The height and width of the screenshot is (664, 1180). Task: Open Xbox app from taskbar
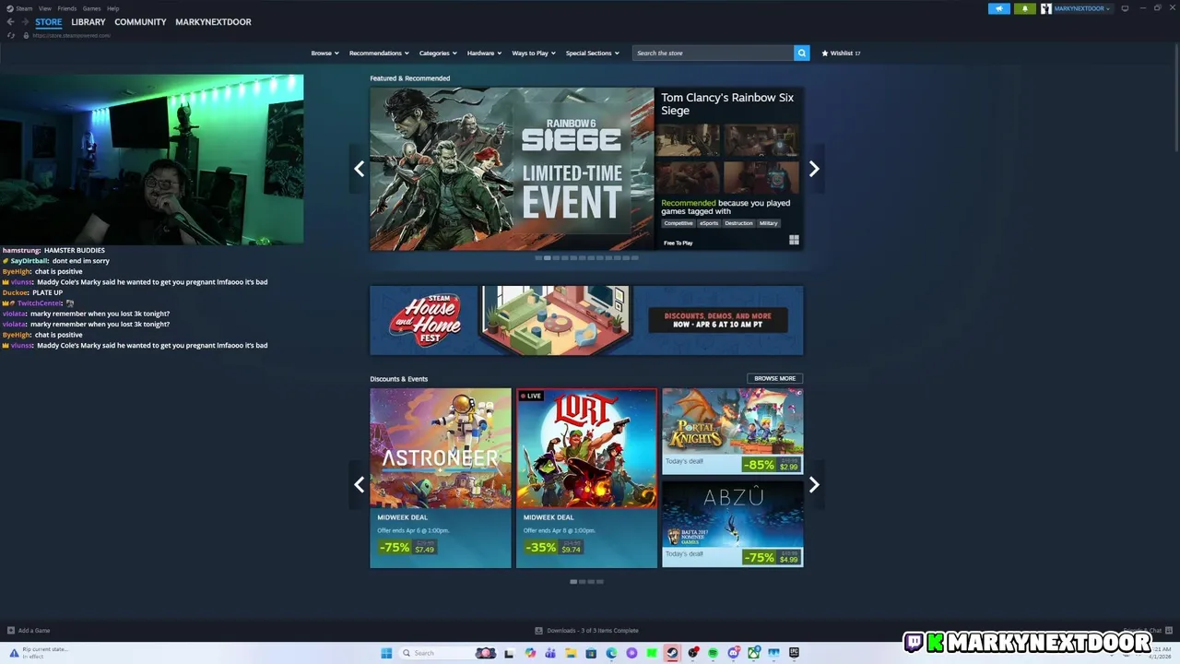click(753, 653)
